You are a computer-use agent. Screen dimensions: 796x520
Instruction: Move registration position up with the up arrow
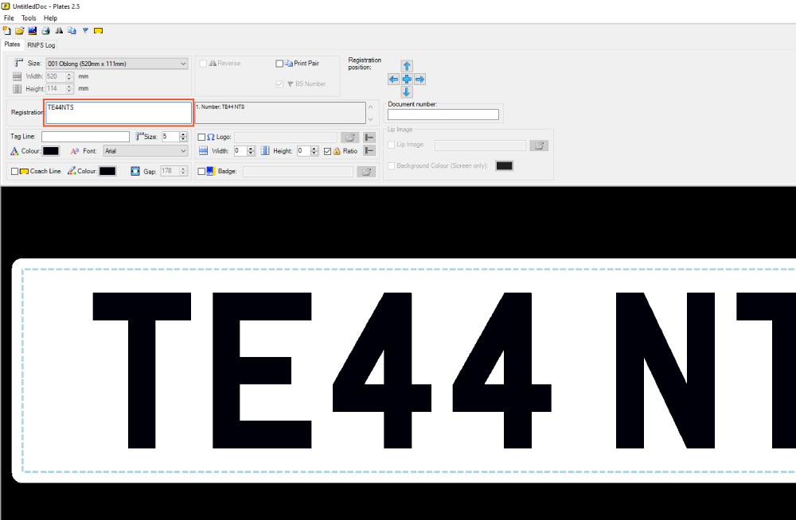point(407,66)
